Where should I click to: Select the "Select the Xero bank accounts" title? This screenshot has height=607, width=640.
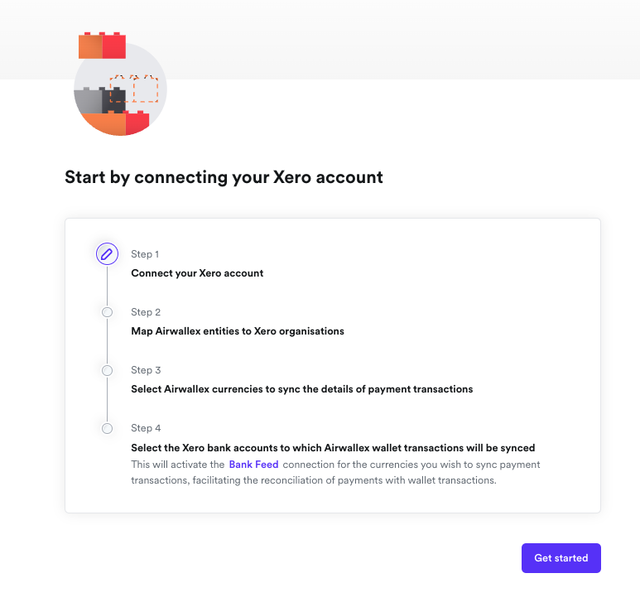coord(333,448)
